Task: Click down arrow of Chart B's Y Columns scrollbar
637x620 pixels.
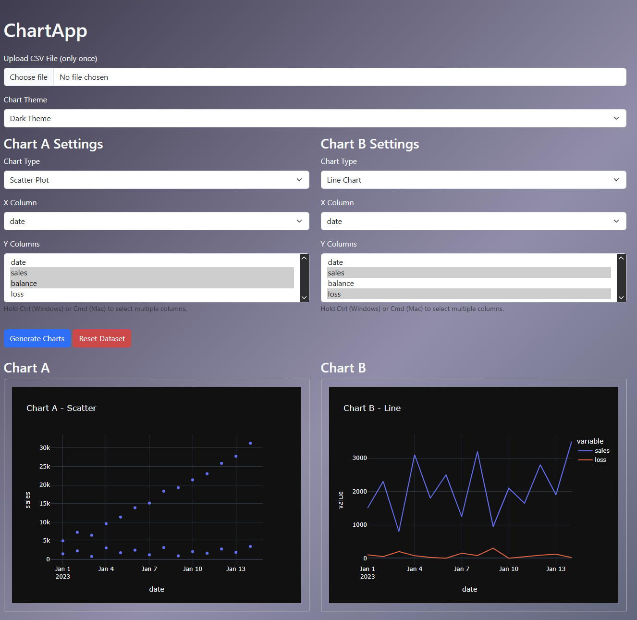Action: click(621, 298)
